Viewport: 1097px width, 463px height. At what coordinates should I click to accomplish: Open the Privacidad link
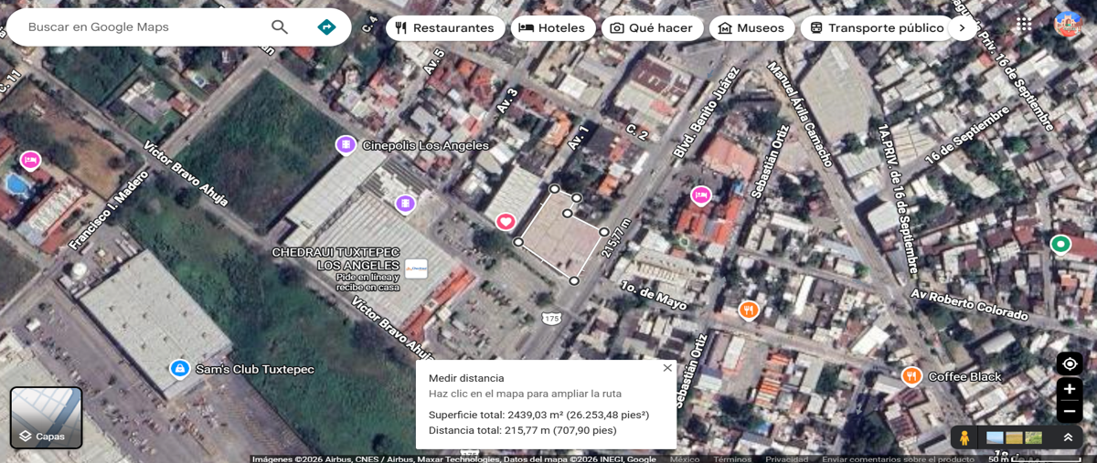(786, 458)
